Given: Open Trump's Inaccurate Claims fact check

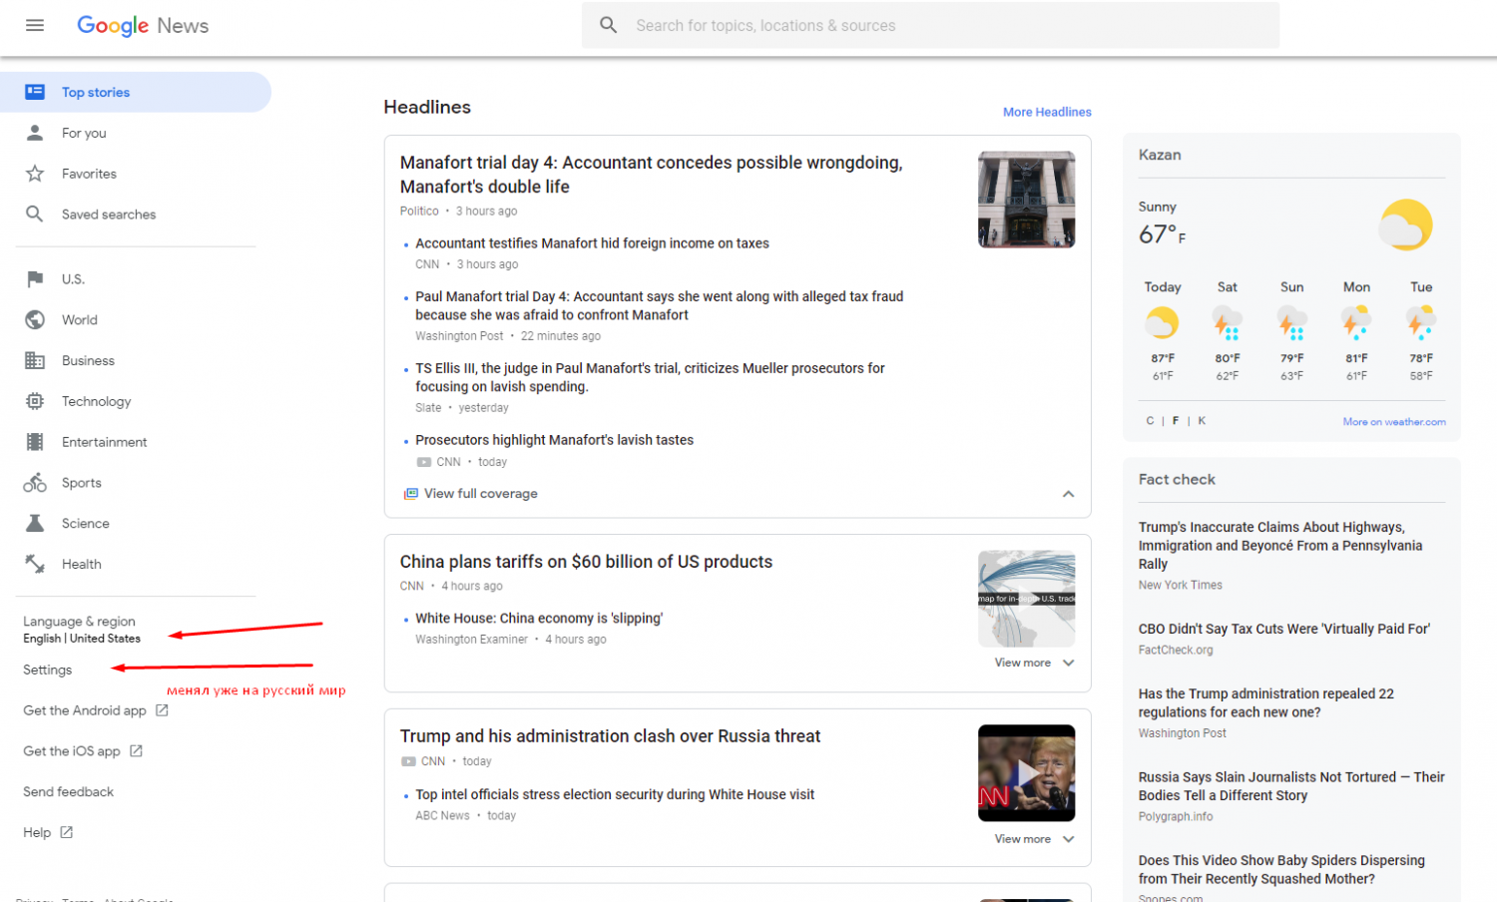Looking at the screenshot, I should point(1280,546).
